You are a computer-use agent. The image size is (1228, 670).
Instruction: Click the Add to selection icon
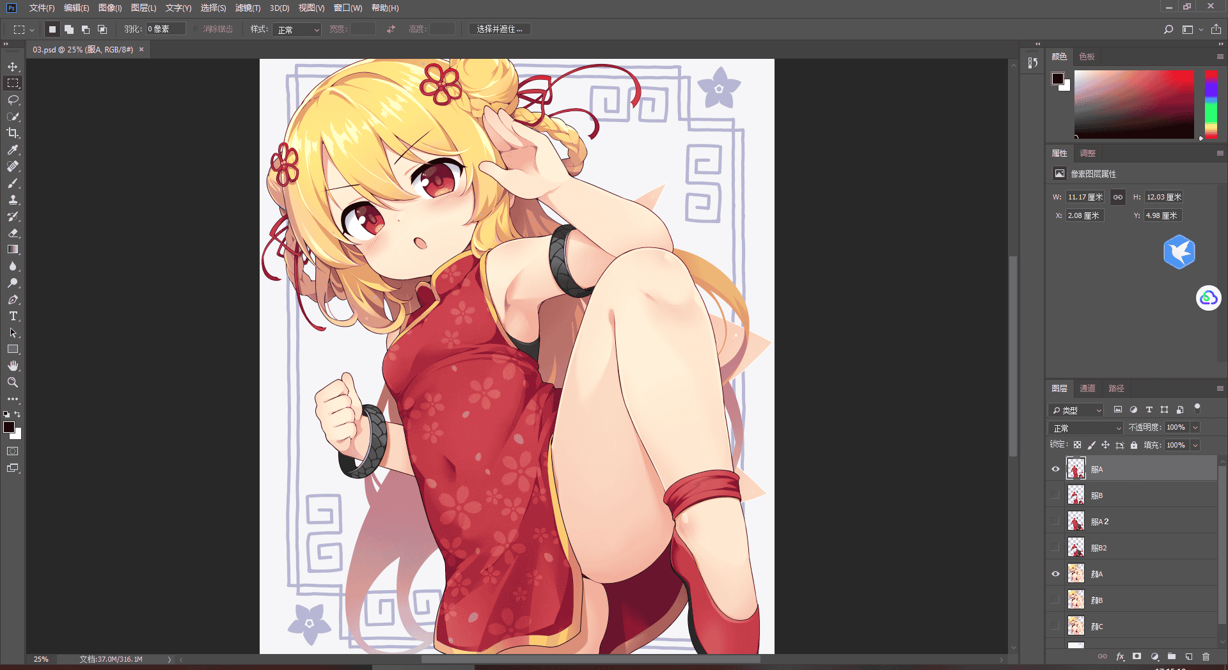pos(69,29)
